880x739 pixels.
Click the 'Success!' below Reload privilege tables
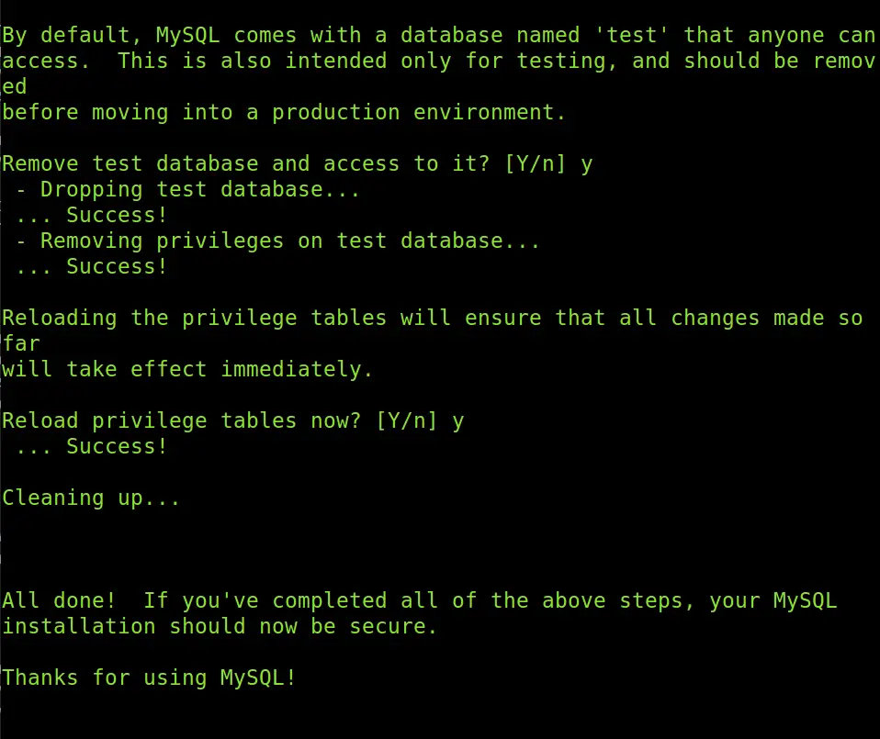tap(117, 447)
